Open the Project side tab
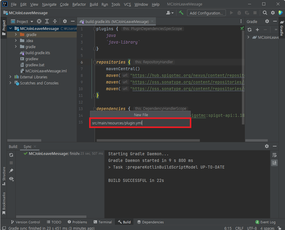285x230 pixels. (x=4, y=28)
